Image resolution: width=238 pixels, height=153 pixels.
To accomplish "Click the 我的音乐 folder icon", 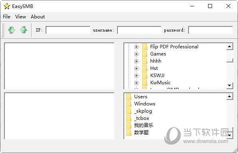I will tap(129, 125).
